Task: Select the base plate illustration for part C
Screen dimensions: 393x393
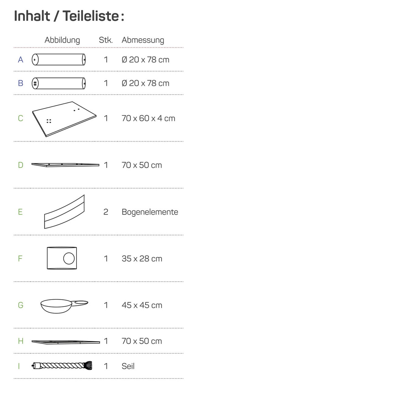Action: tap(64, 119)
